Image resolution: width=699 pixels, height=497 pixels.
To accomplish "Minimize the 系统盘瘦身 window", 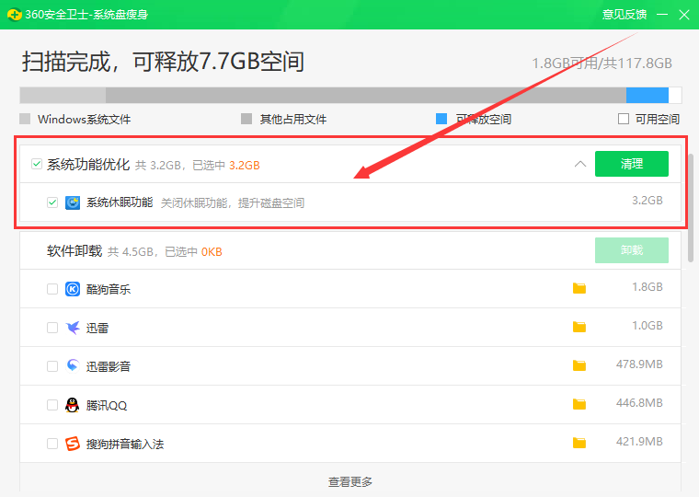I will click(662, 15).
